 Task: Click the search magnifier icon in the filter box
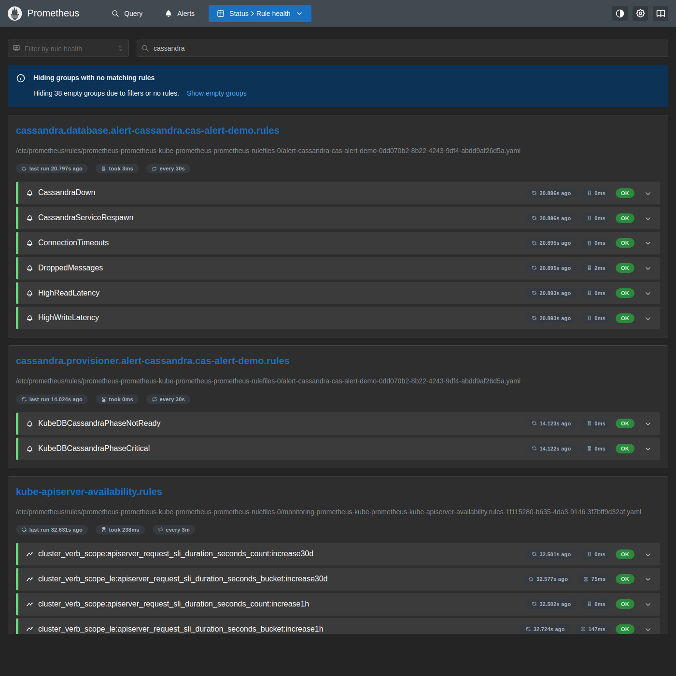pyautogui.click(x=145, y=48)
